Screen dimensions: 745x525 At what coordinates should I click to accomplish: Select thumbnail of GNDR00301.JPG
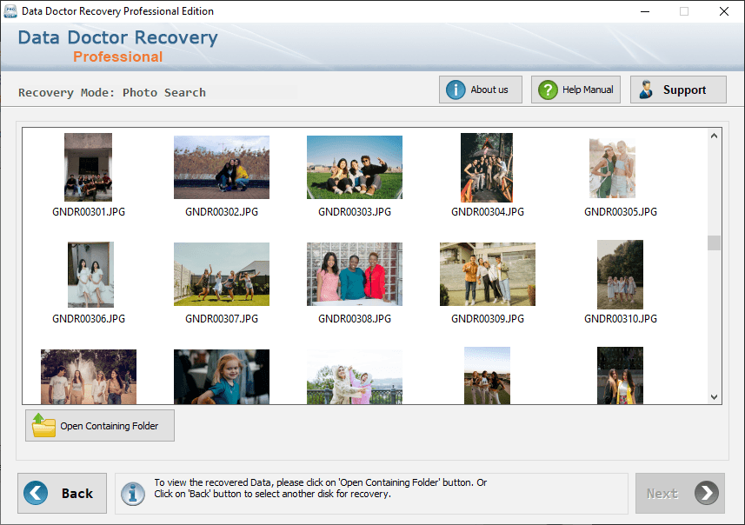[89, 167]
